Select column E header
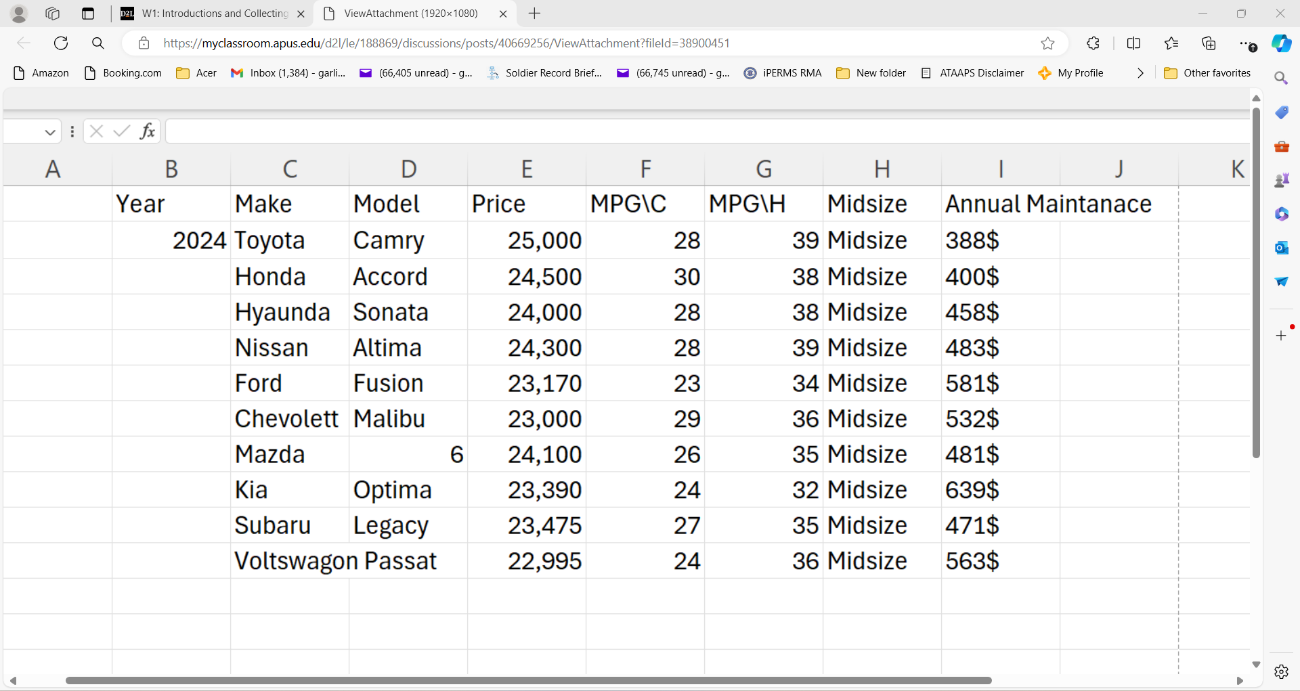 [x=527, y=169]
